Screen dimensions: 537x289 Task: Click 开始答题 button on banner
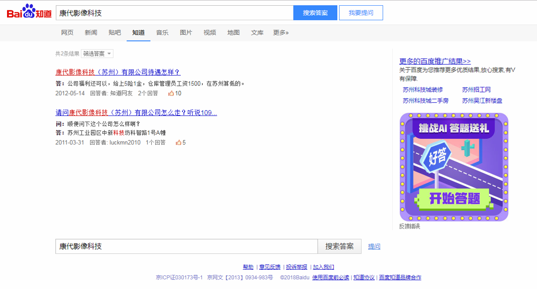455,199
